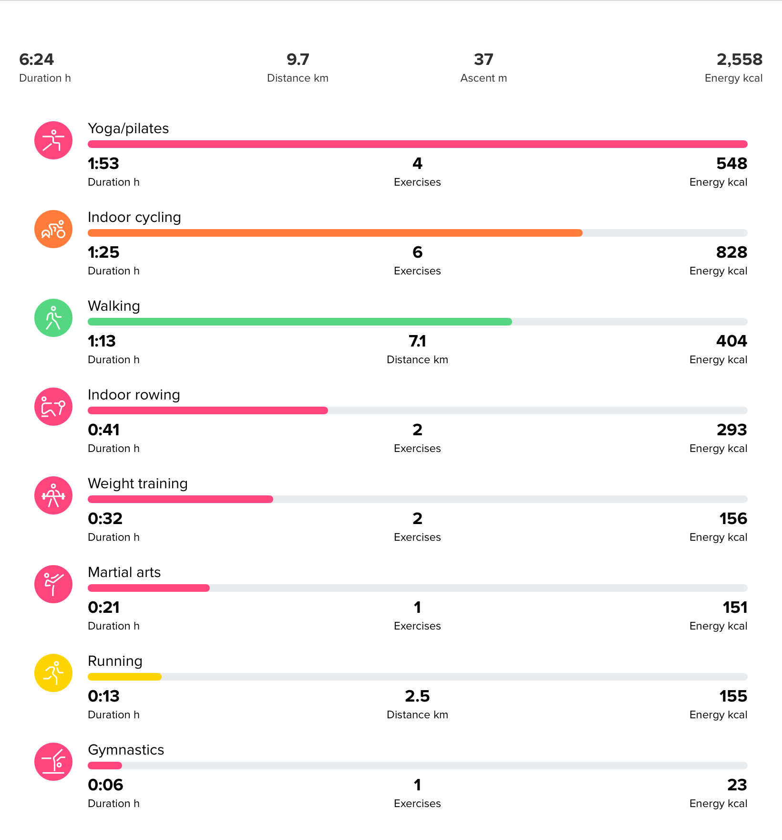The height and width of the screenshot is (840, 782).
Task: Click the yellow Running icon
Action: tap(53, 673)
